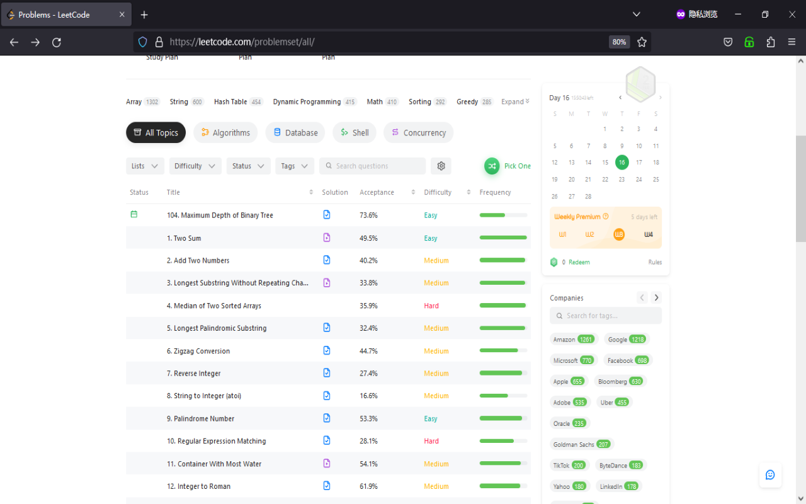Open the Two Sum problem
Image resolution: width=806 pixels, height=504 pixels.
point(184,238)
